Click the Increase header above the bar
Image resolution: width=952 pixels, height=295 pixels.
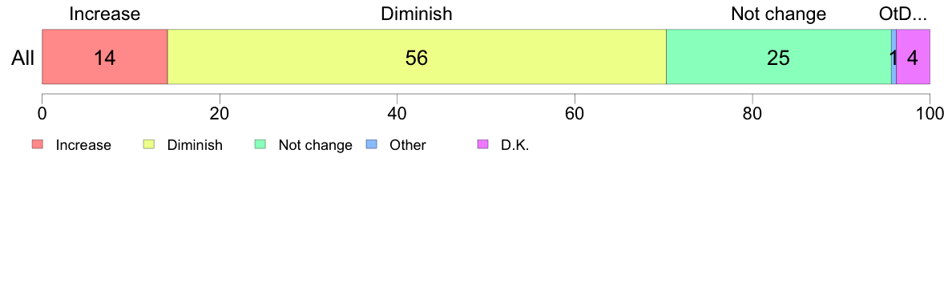[104, 14]
